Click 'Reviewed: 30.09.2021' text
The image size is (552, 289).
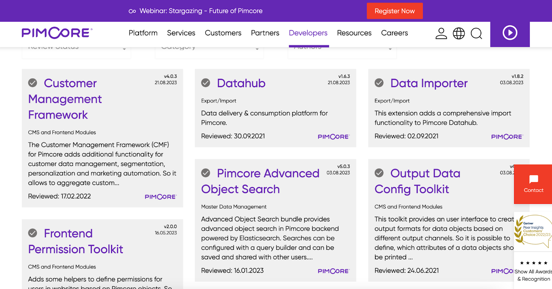click(233, 136)
